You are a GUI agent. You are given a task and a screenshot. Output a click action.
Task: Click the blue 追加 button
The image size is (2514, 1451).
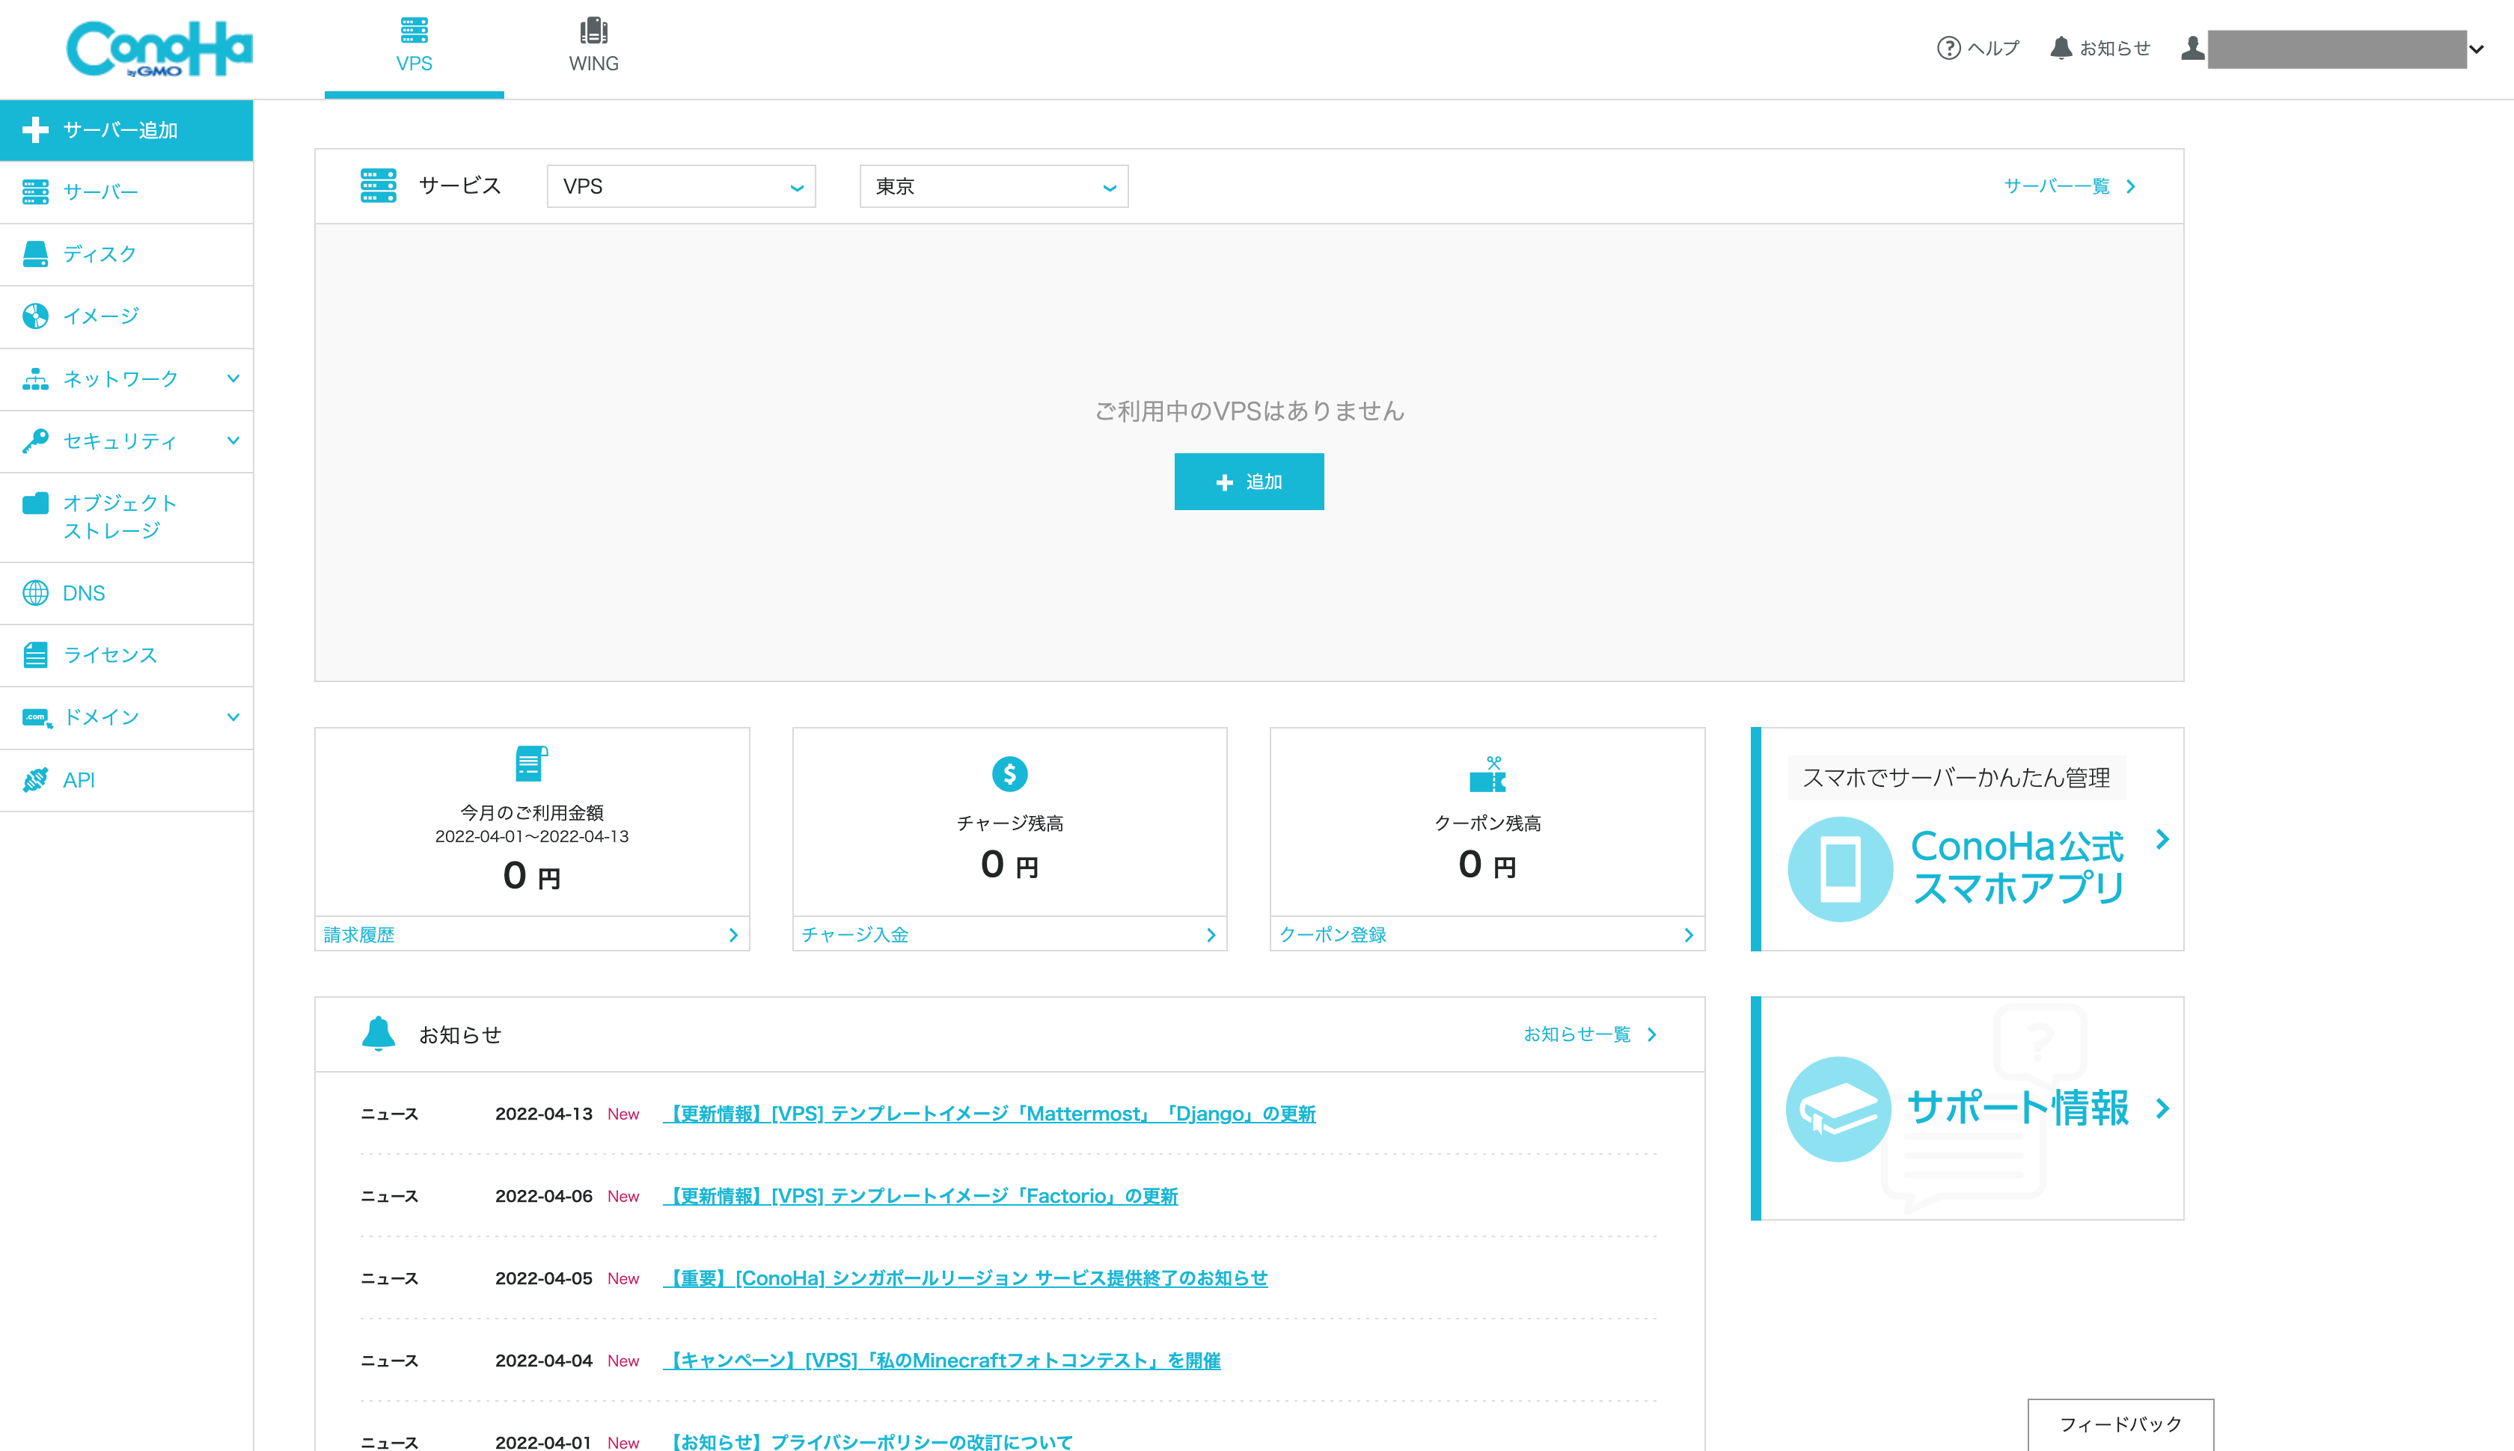pyautogui.click(x=1249, y=482)
